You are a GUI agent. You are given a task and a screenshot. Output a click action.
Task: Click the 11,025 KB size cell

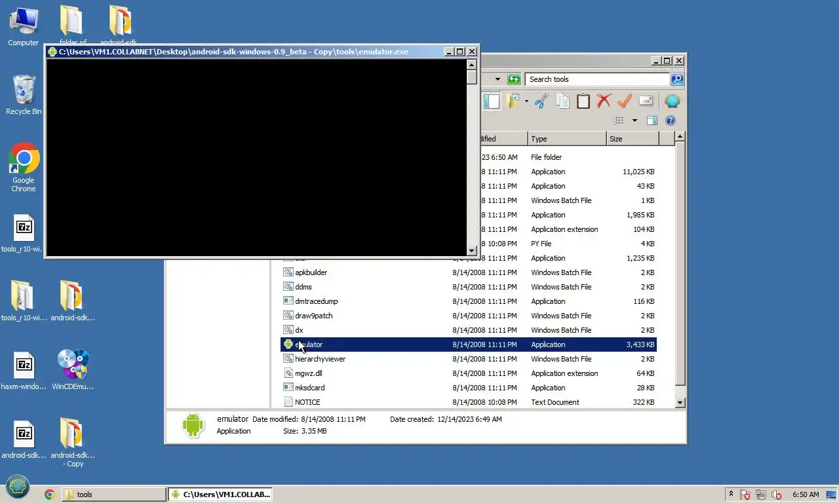(x=638, y=172)
